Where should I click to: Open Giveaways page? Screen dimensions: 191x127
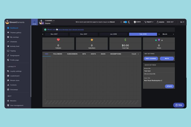tap(12, 90)
